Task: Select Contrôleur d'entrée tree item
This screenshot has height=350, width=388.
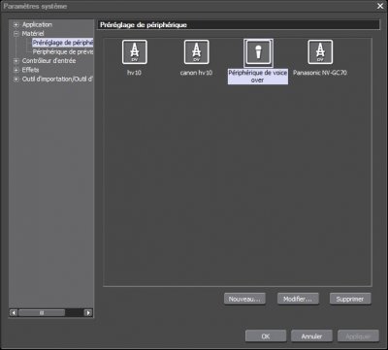Action: click(48, 61)
